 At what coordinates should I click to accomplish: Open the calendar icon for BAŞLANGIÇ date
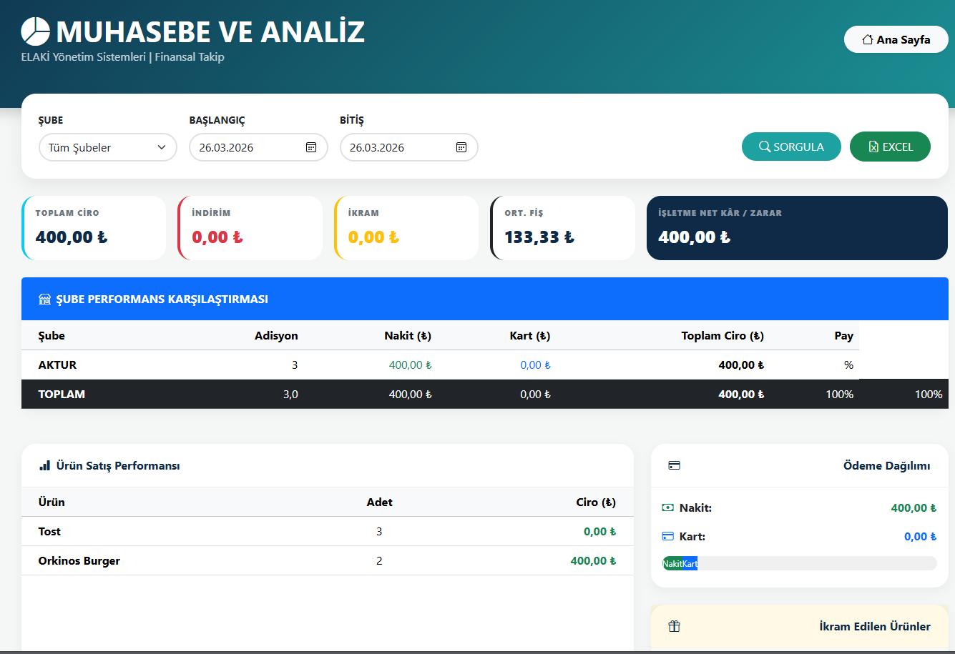coord(310,147)
